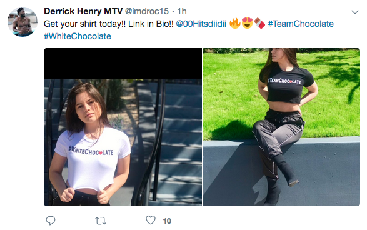Click the #WhiteChocolate text printed on white shirt
The image size is (367, 230).
click(x=91, y=151)
